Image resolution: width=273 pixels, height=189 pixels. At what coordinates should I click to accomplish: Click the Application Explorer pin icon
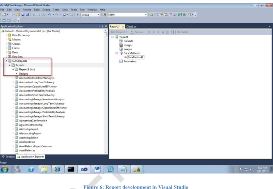[x=102, y=26]
